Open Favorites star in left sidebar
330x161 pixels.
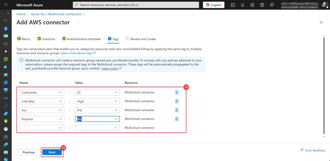coord(5,51)
